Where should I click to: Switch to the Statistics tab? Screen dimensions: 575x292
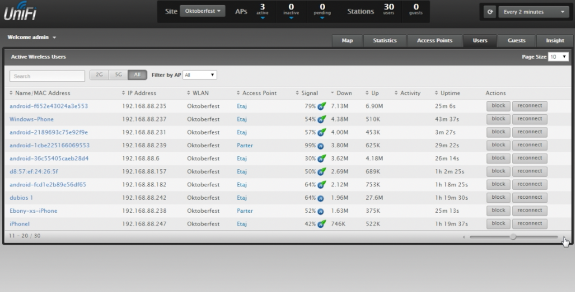click(385, 40)
